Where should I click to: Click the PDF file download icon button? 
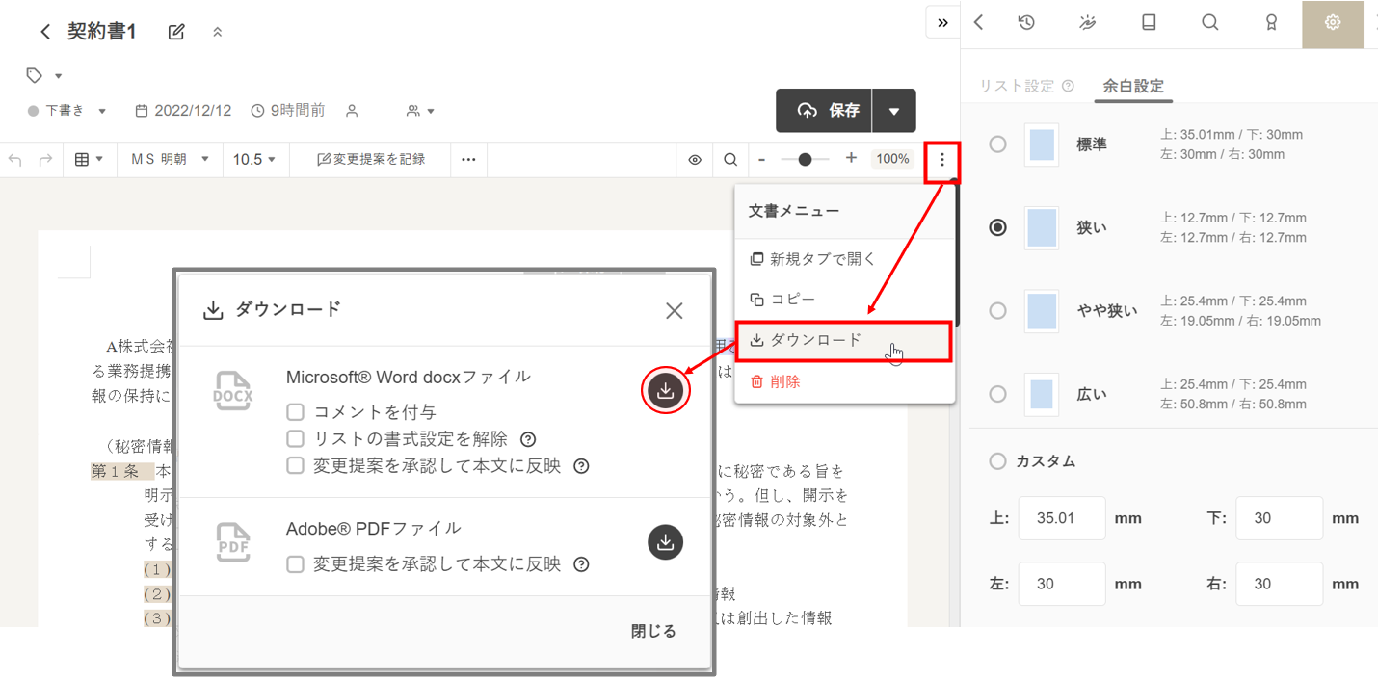coord(665,542)
